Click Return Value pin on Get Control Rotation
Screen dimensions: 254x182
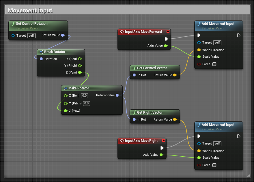click(x=63, y=35)
